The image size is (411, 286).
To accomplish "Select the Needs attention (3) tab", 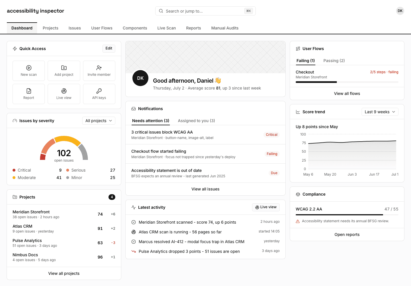I will [151, 121].
